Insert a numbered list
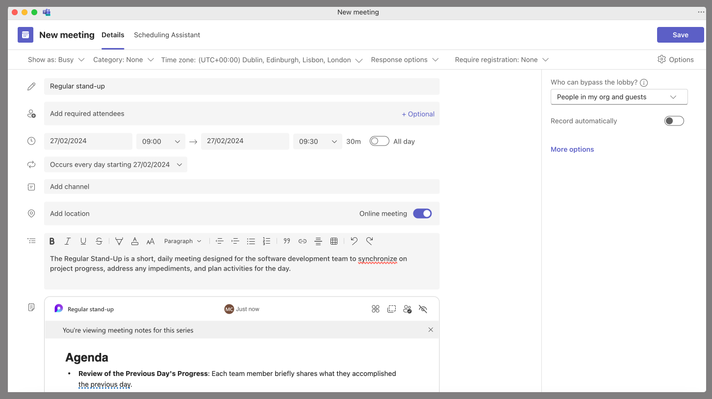712x399 pixels. (267, 241)
